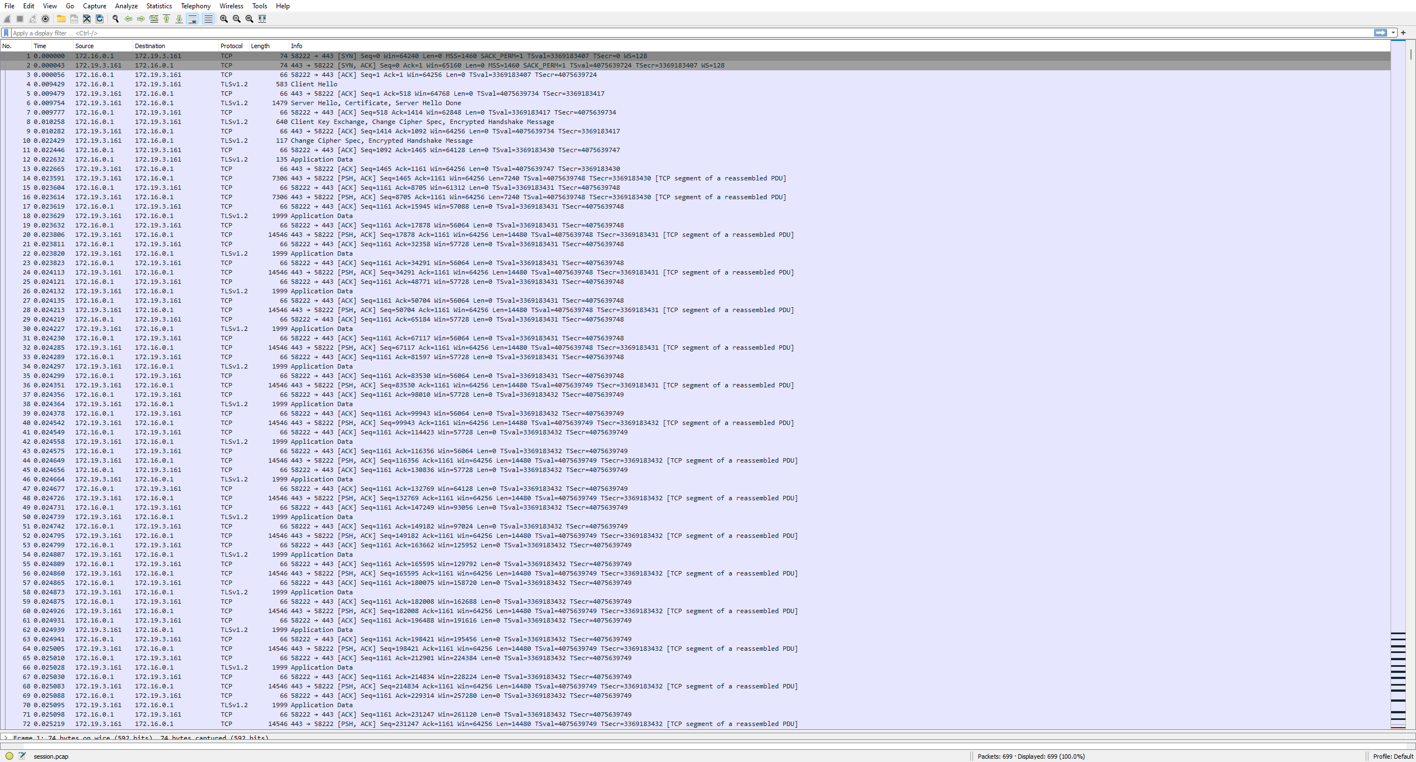Click Packets: 699 status bar text
1416x762 pixels.
pyautogui.click(x=995, y=756)
